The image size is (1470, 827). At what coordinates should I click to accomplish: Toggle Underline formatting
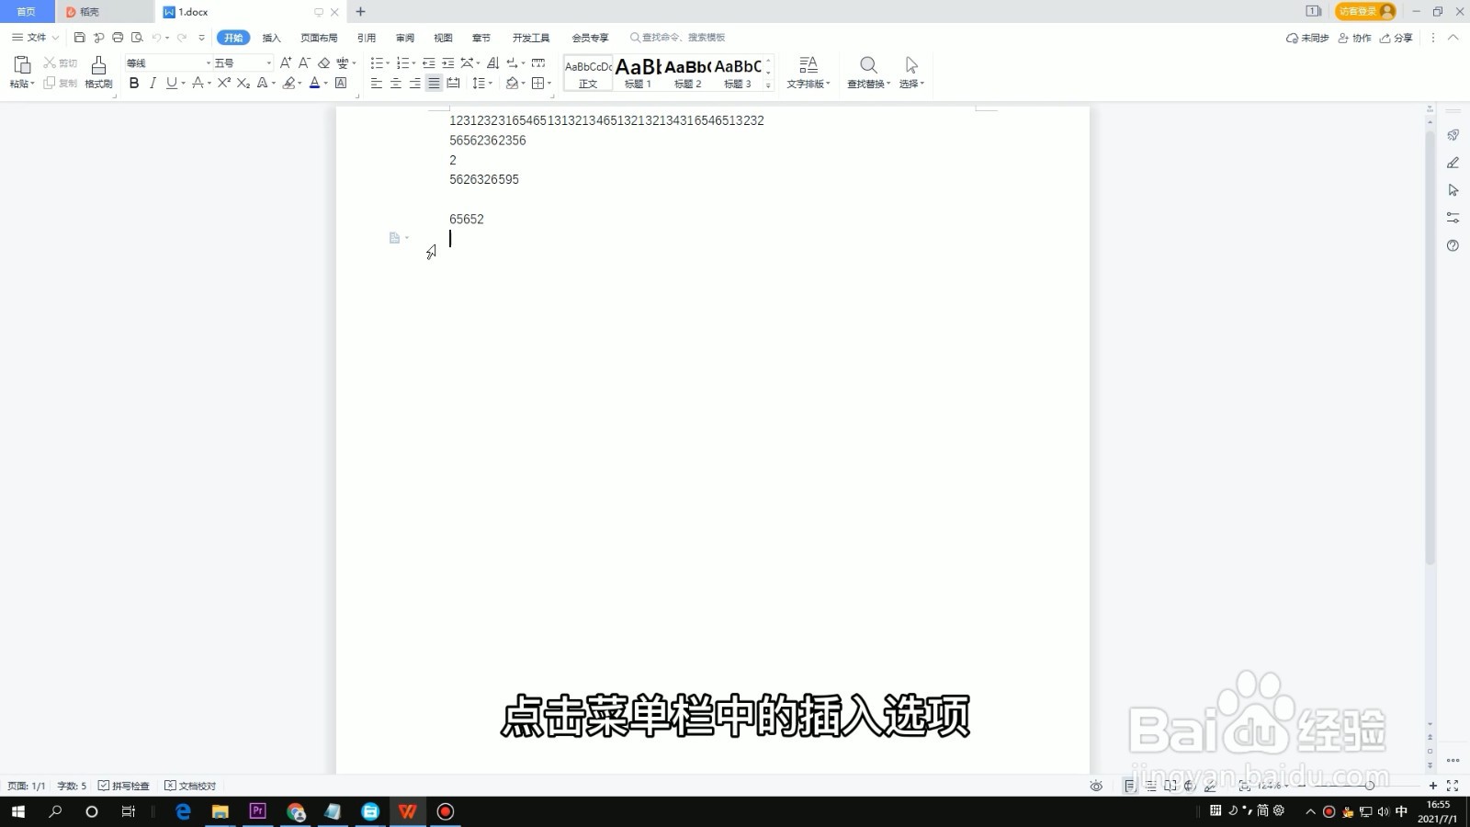click(171, 83)
